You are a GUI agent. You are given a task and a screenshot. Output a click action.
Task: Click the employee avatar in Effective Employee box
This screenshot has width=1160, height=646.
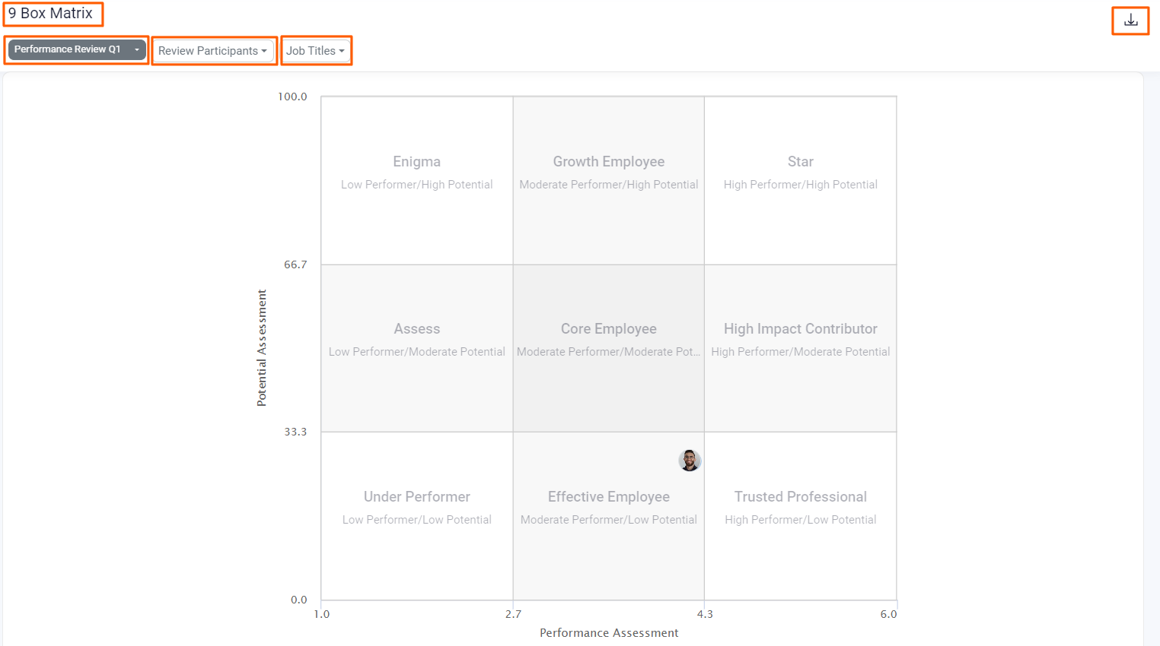pyautogui.click(x=690, y=460)
